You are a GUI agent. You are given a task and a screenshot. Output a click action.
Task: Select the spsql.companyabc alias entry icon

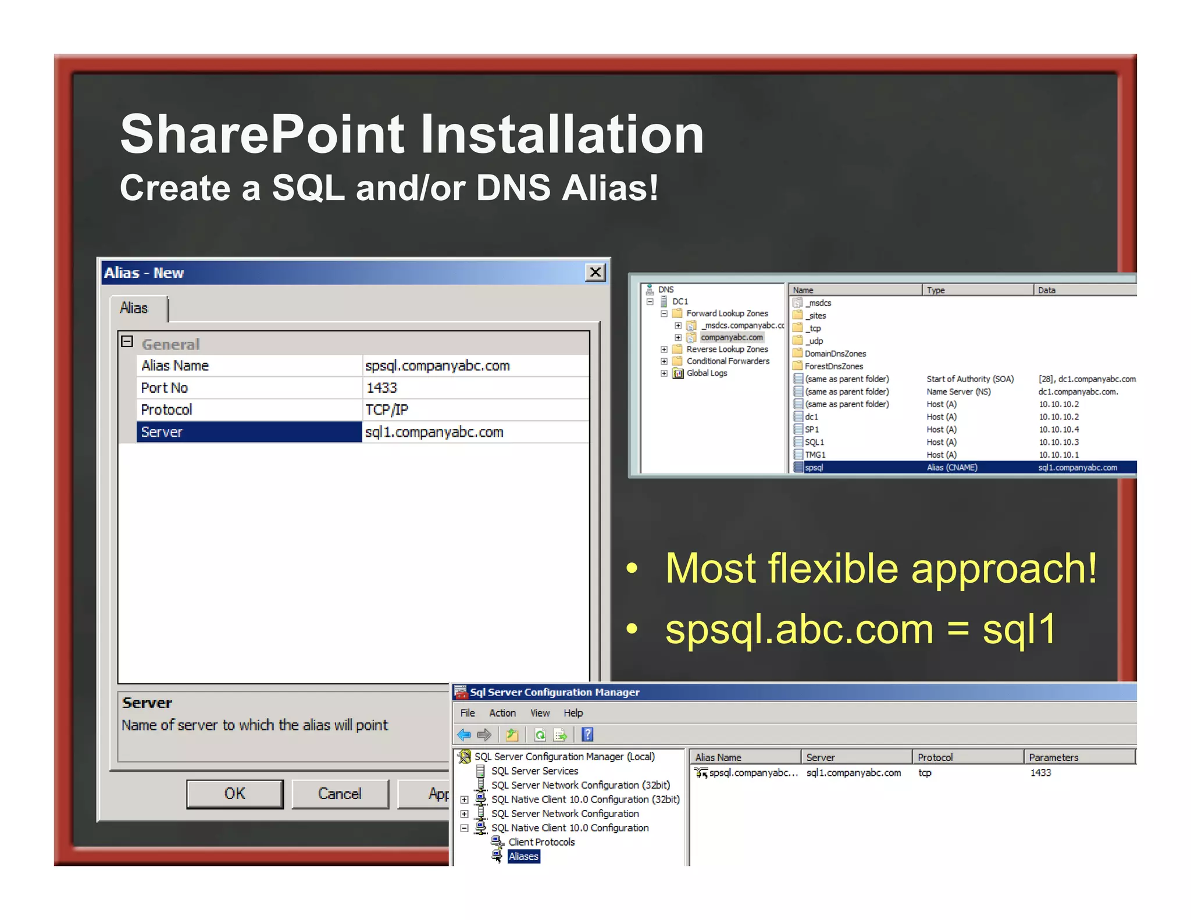pos(701,773)
